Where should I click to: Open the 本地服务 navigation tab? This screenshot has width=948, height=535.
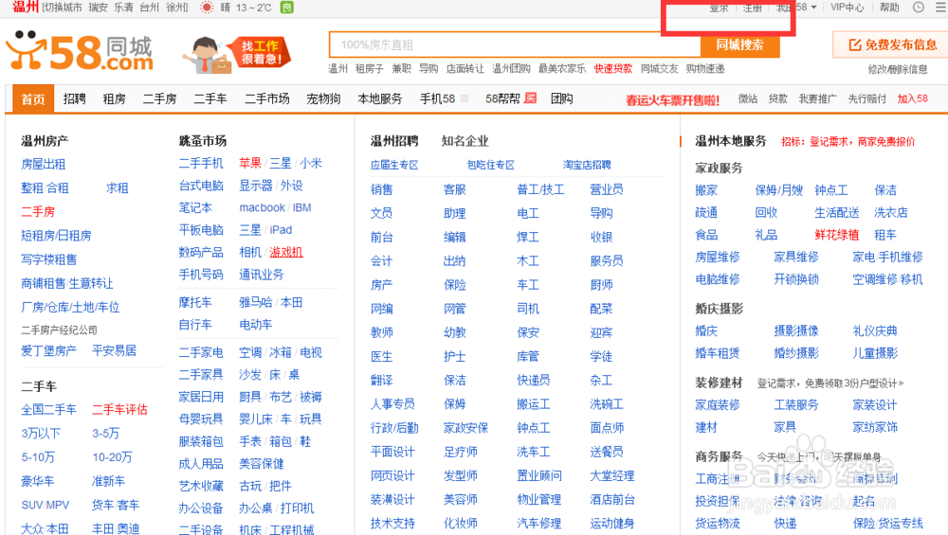[x=380, y=98]
